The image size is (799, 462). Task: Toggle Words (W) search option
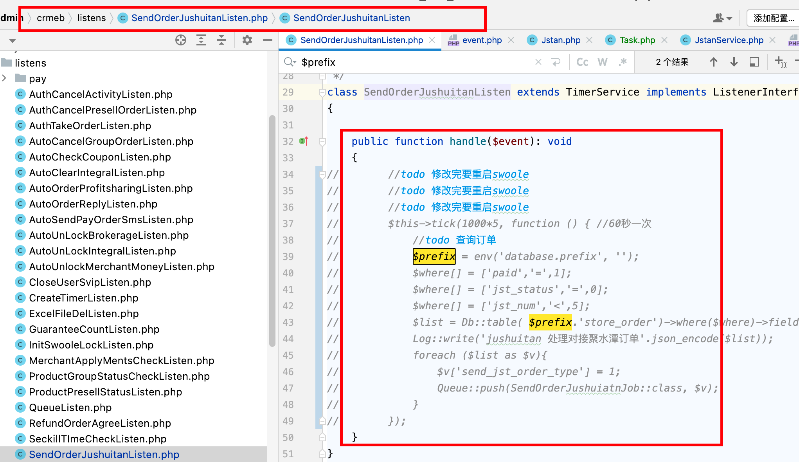(x=603, y=62)
